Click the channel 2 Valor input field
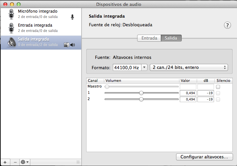 188,99
